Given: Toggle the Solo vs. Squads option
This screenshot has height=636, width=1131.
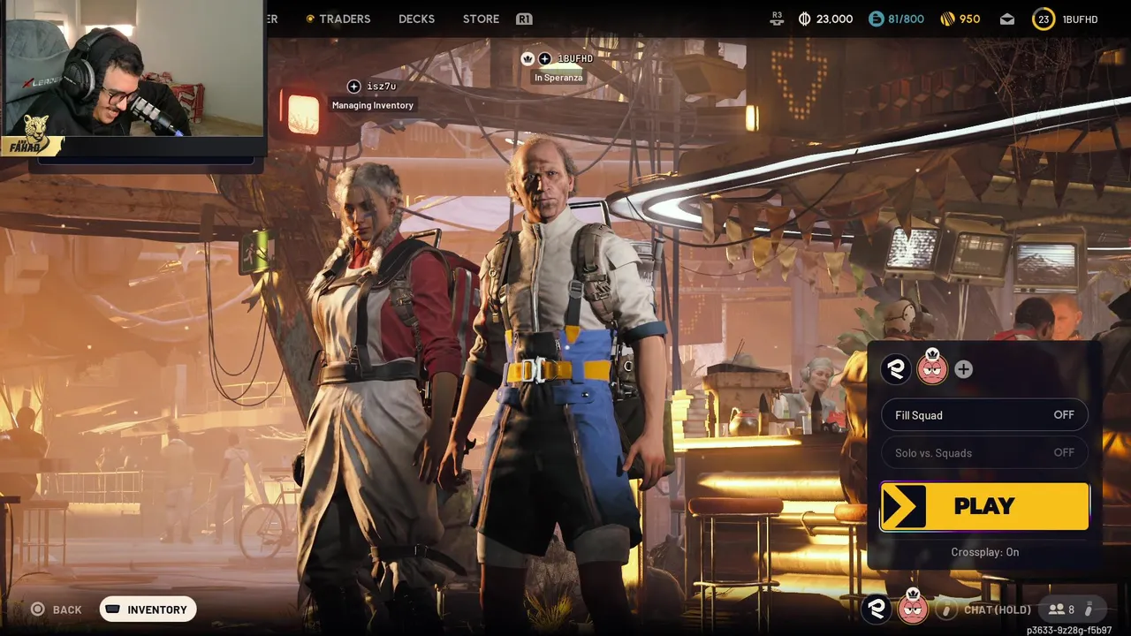Looking at the screenshot, I should 984,452.
